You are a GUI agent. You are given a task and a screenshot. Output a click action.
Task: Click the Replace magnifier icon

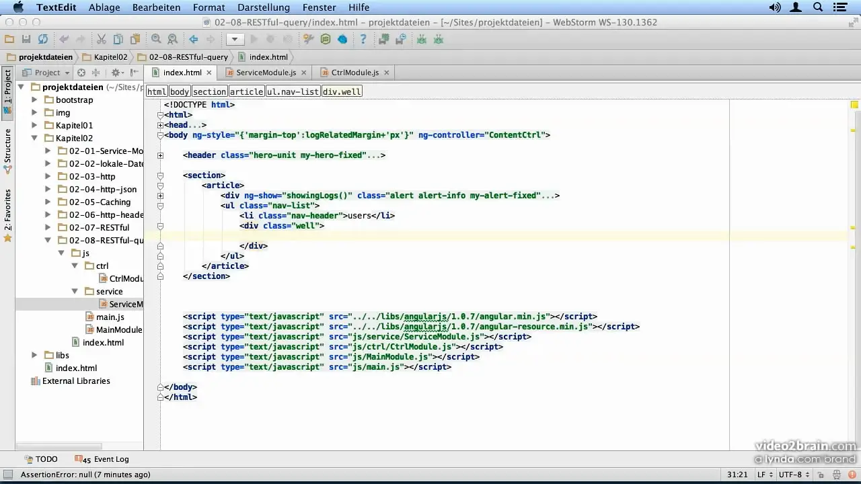[x=173, y=40]
